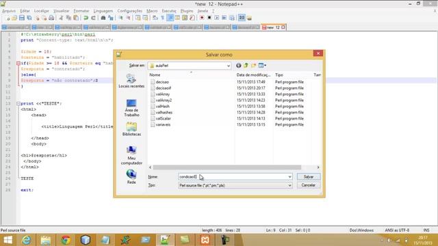Click the Save All toolbar icon
This screenshot has height=246, width=438.
pyautogui.click(x=29, y=18)
